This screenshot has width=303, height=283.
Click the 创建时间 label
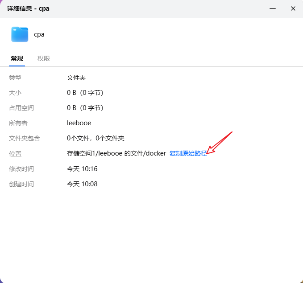pyautogui.click(x=21, y=184)
